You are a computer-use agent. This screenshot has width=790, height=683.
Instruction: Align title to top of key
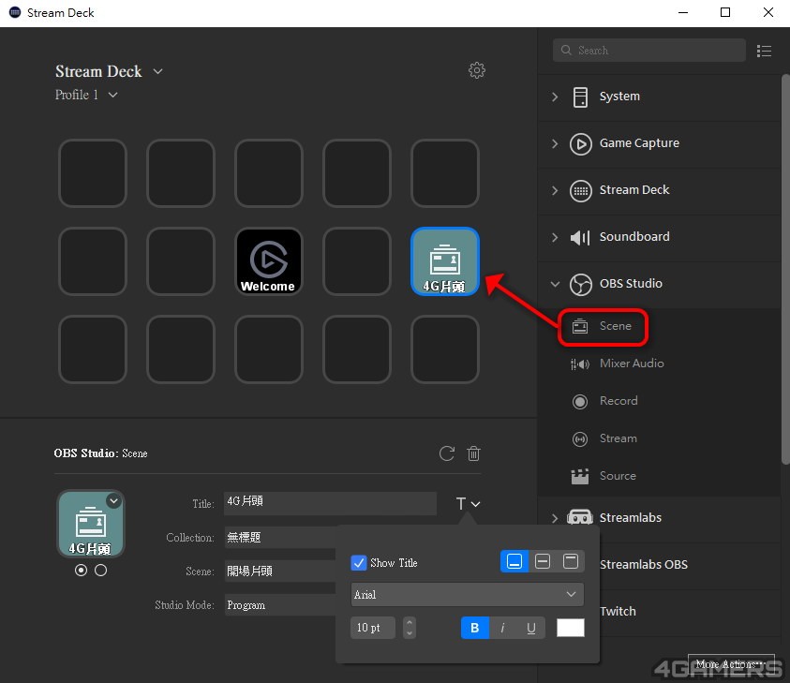(571, 561)
